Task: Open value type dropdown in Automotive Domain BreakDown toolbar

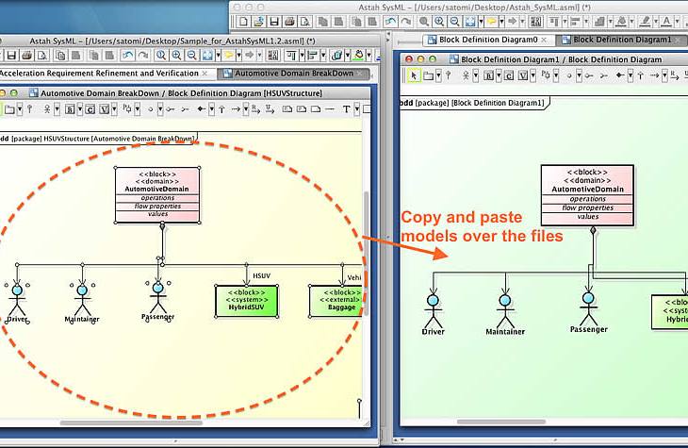Action: tap(114, 108)
